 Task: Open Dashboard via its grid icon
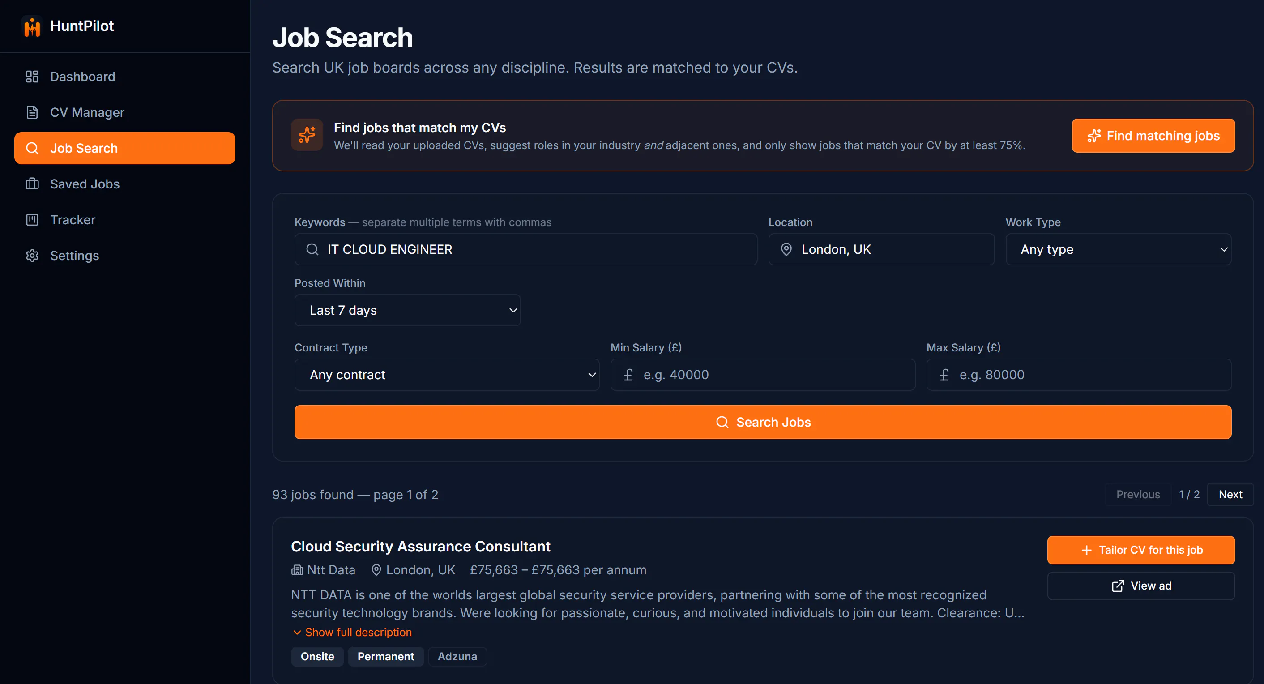click(x=32, y=77)
